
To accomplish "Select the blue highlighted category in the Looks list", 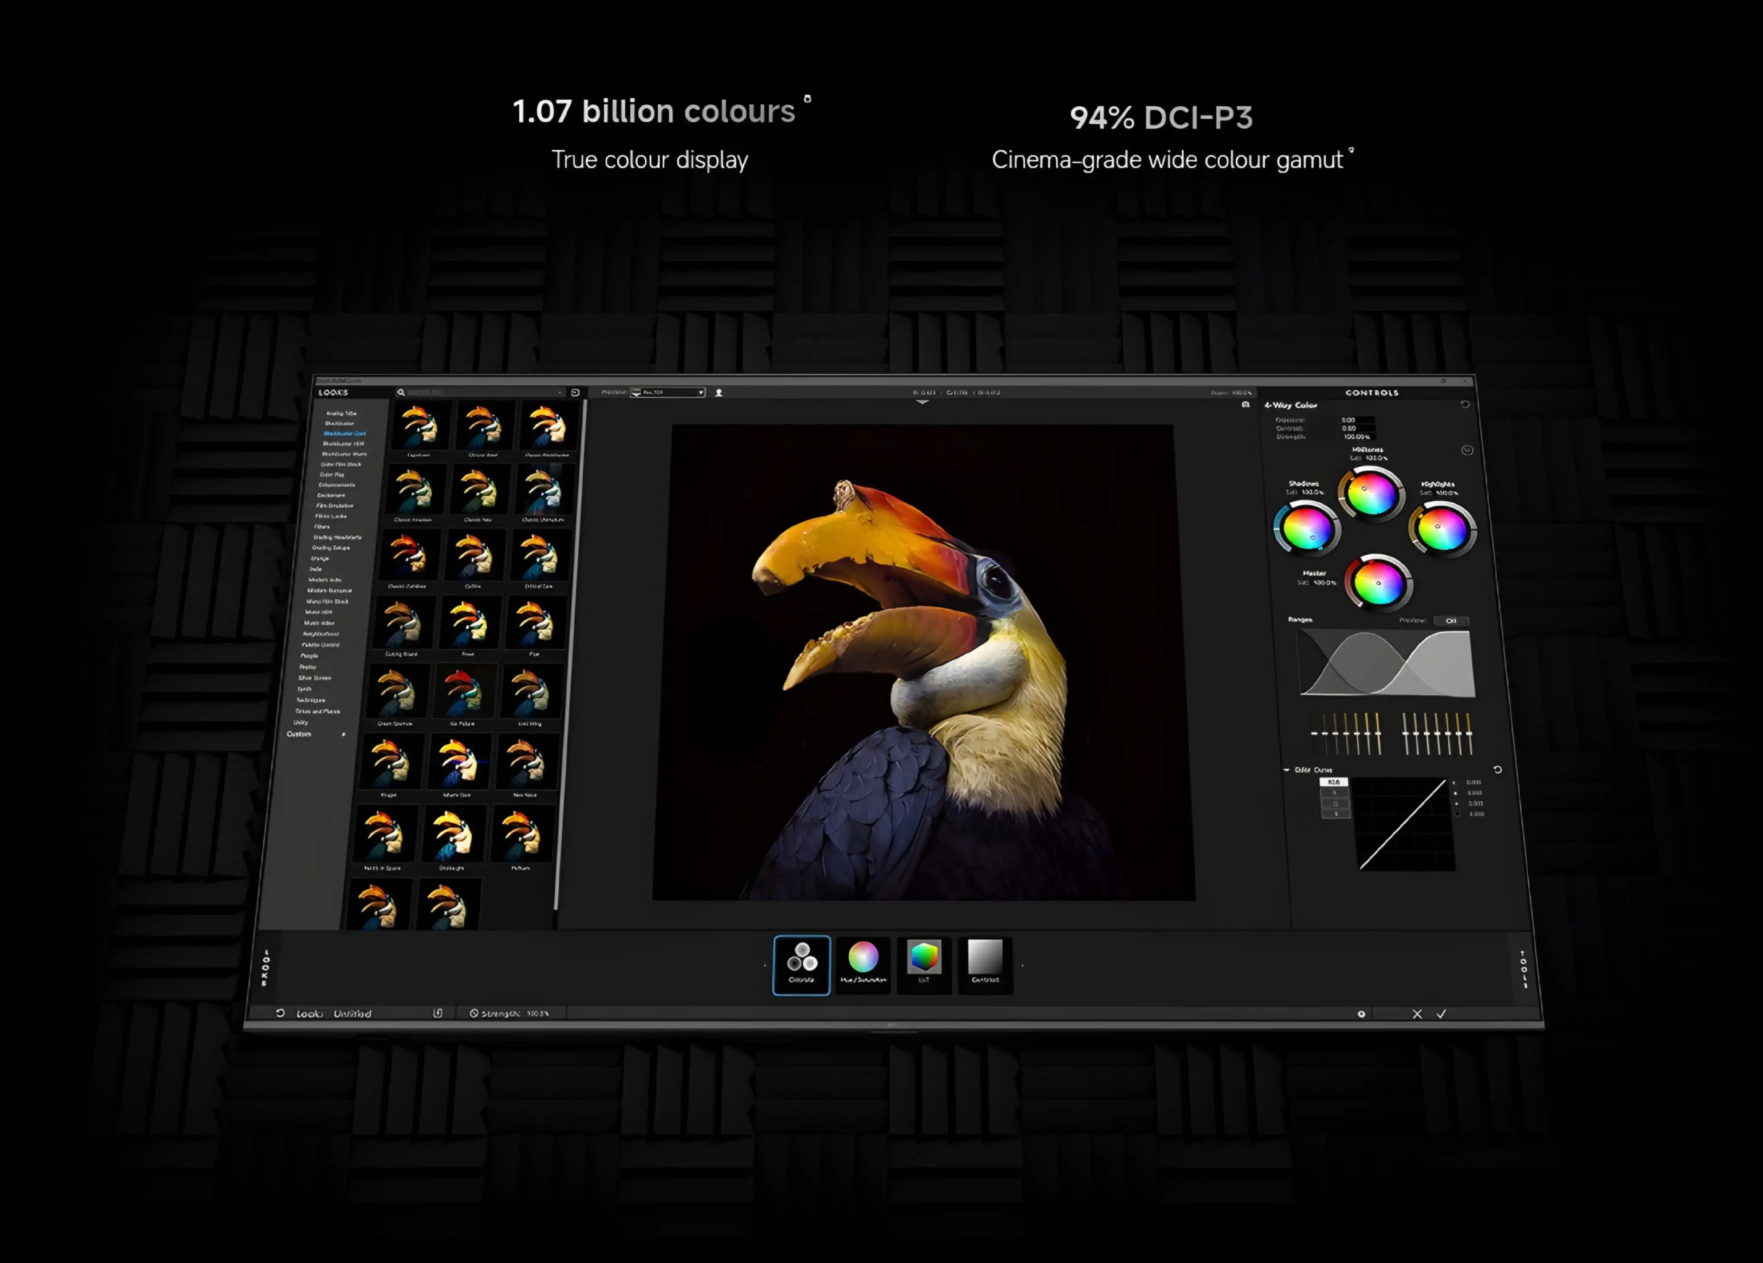I will [344, 434].
